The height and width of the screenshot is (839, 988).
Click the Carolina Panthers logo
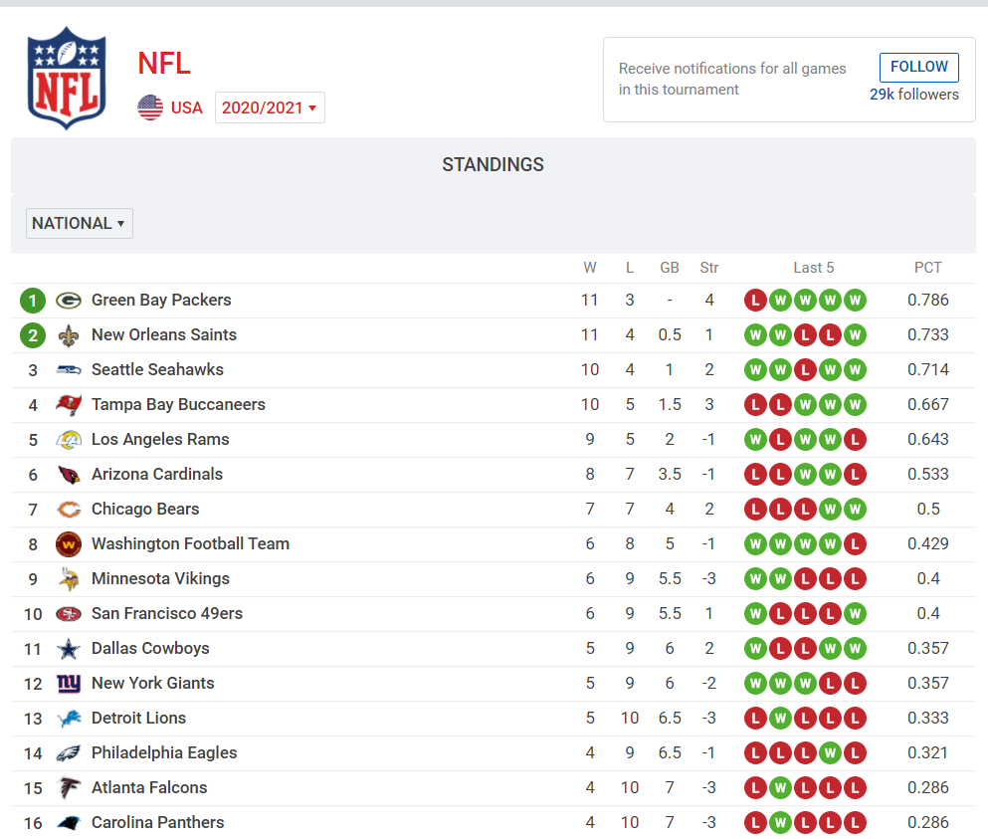tap(69, 823)
